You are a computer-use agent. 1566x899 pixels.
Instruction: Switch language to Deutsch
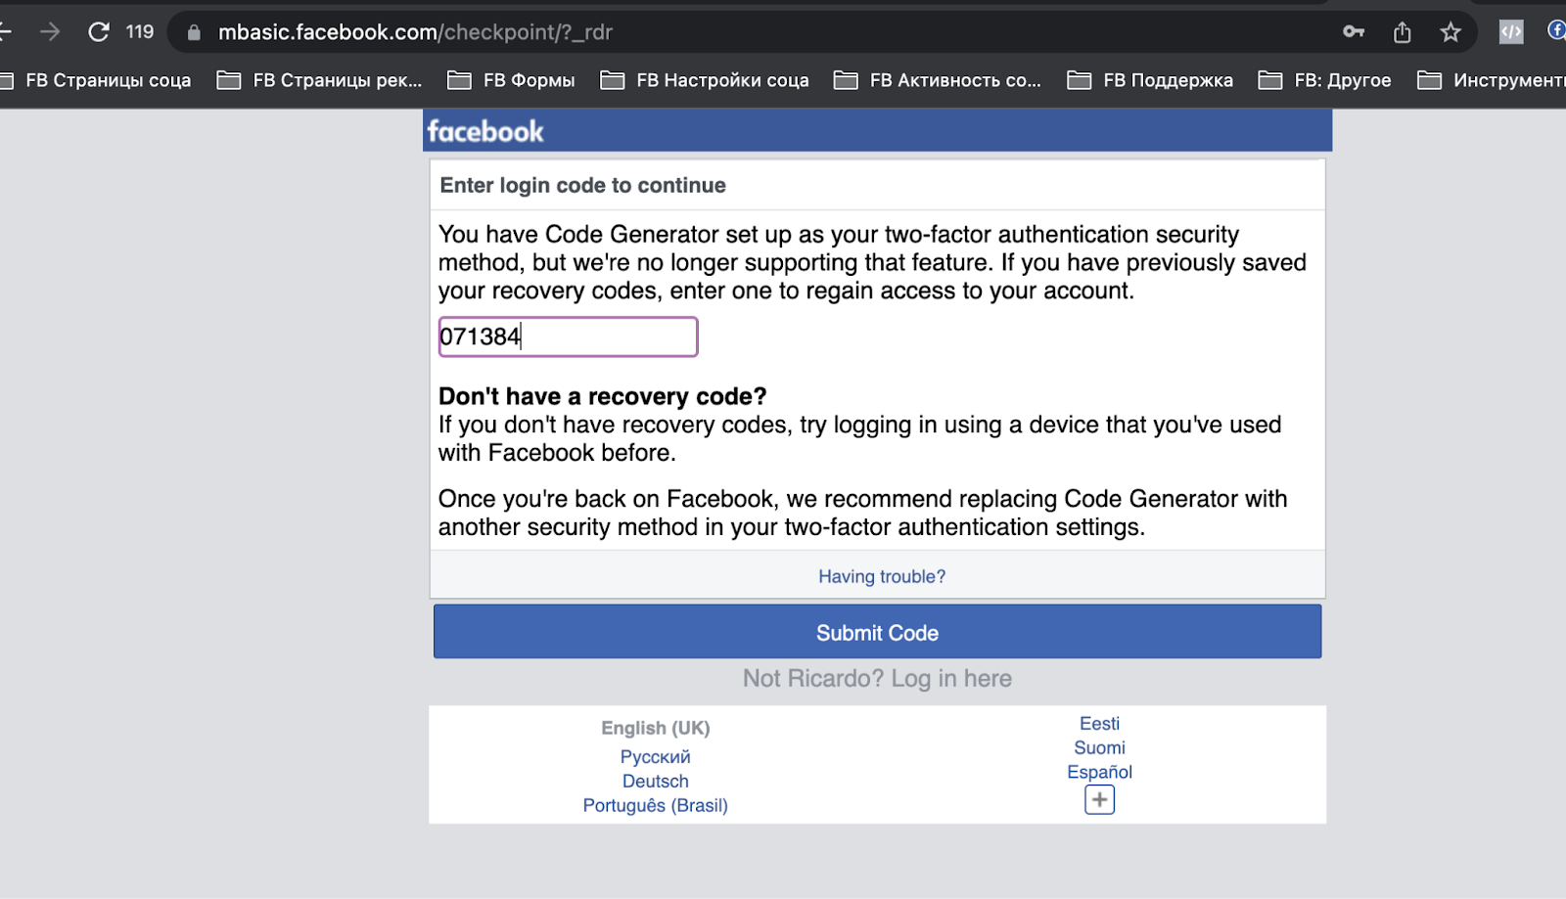coord(655,782)
